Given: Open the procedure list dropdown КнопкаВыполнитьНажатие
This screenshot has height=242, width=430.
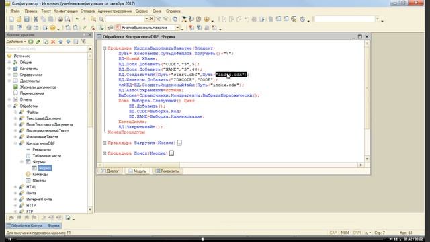Looking at the screenshot, I should [177, 28].
